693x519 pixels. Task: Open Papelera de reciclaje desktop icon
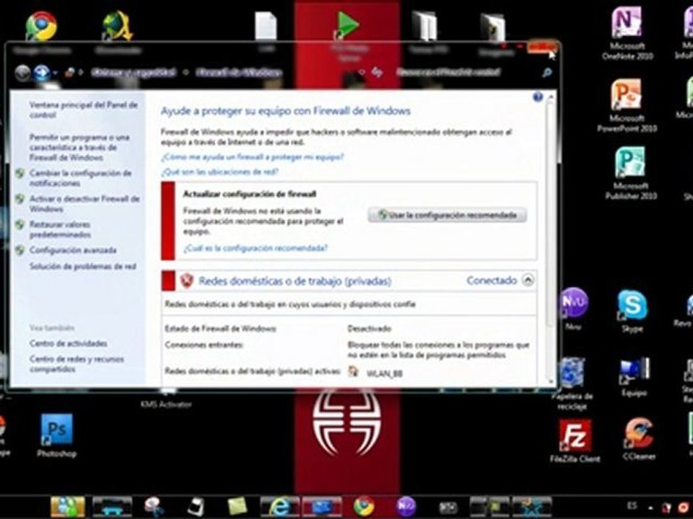click(x=572, y=383)
